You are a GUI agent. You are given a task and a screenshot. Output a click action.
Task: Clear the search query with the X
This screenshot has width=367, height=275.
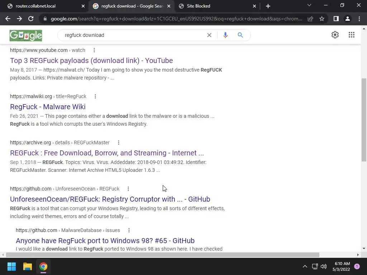click(209, 35)
